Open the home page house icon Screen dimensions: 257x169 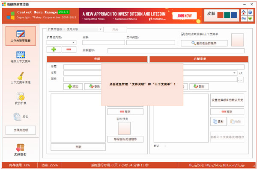(x=244, y=12)
